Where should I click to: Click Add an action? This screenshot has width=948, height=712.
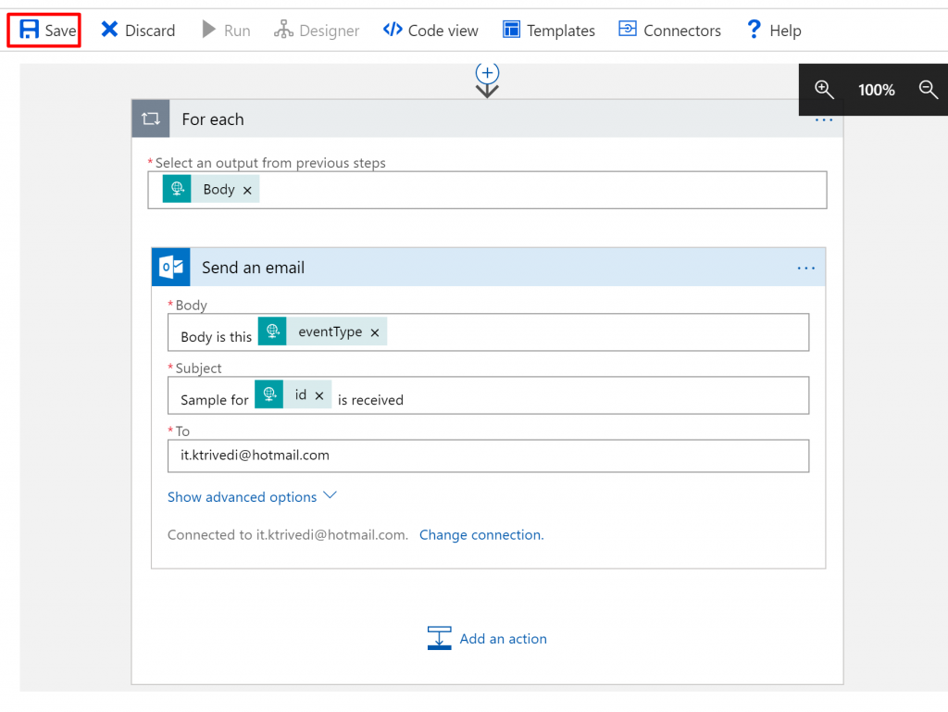point(487,638)
